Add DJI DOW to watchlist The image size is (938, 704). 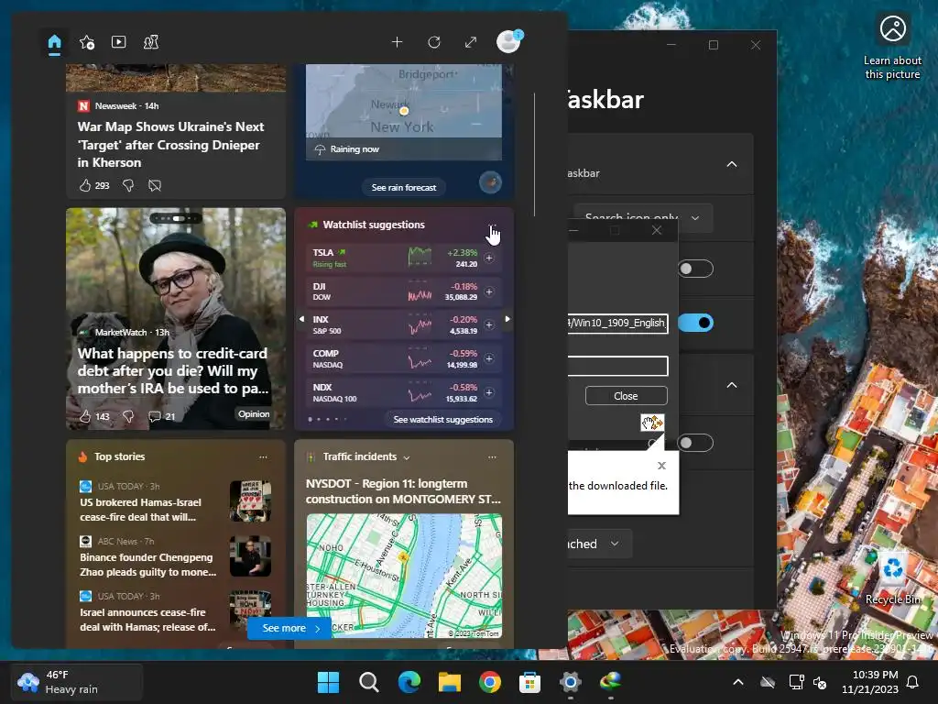(489, 291)
